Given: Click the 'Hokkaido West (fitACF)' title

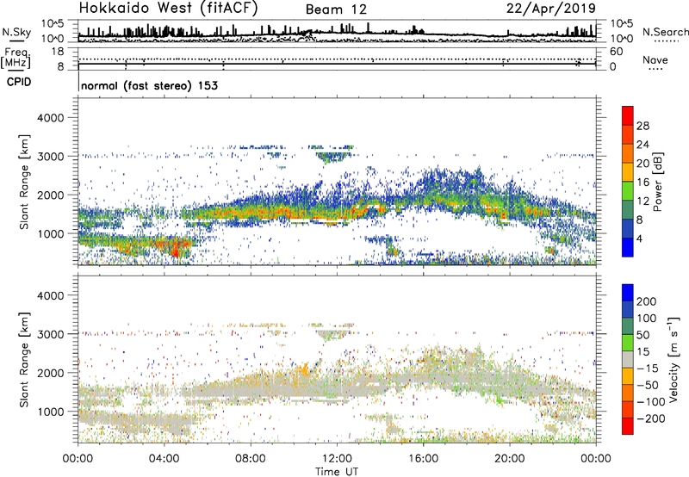Looking at the screenshot, I should click(168, 8).
